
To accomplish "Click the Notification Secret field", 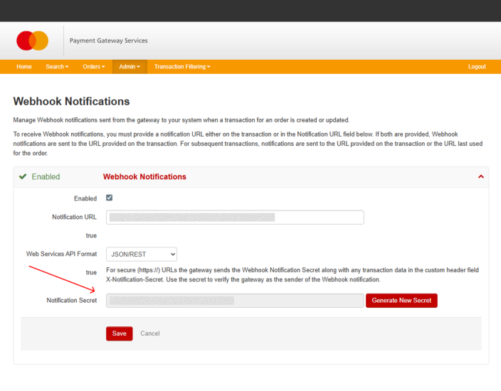I will [235, 300].
